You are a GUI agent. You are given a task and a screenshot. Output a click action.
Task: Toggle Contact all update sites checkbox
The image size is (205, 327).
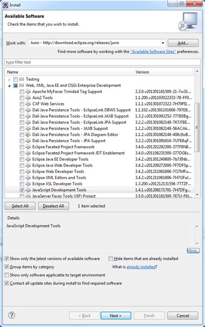click(x=6, y=283)
